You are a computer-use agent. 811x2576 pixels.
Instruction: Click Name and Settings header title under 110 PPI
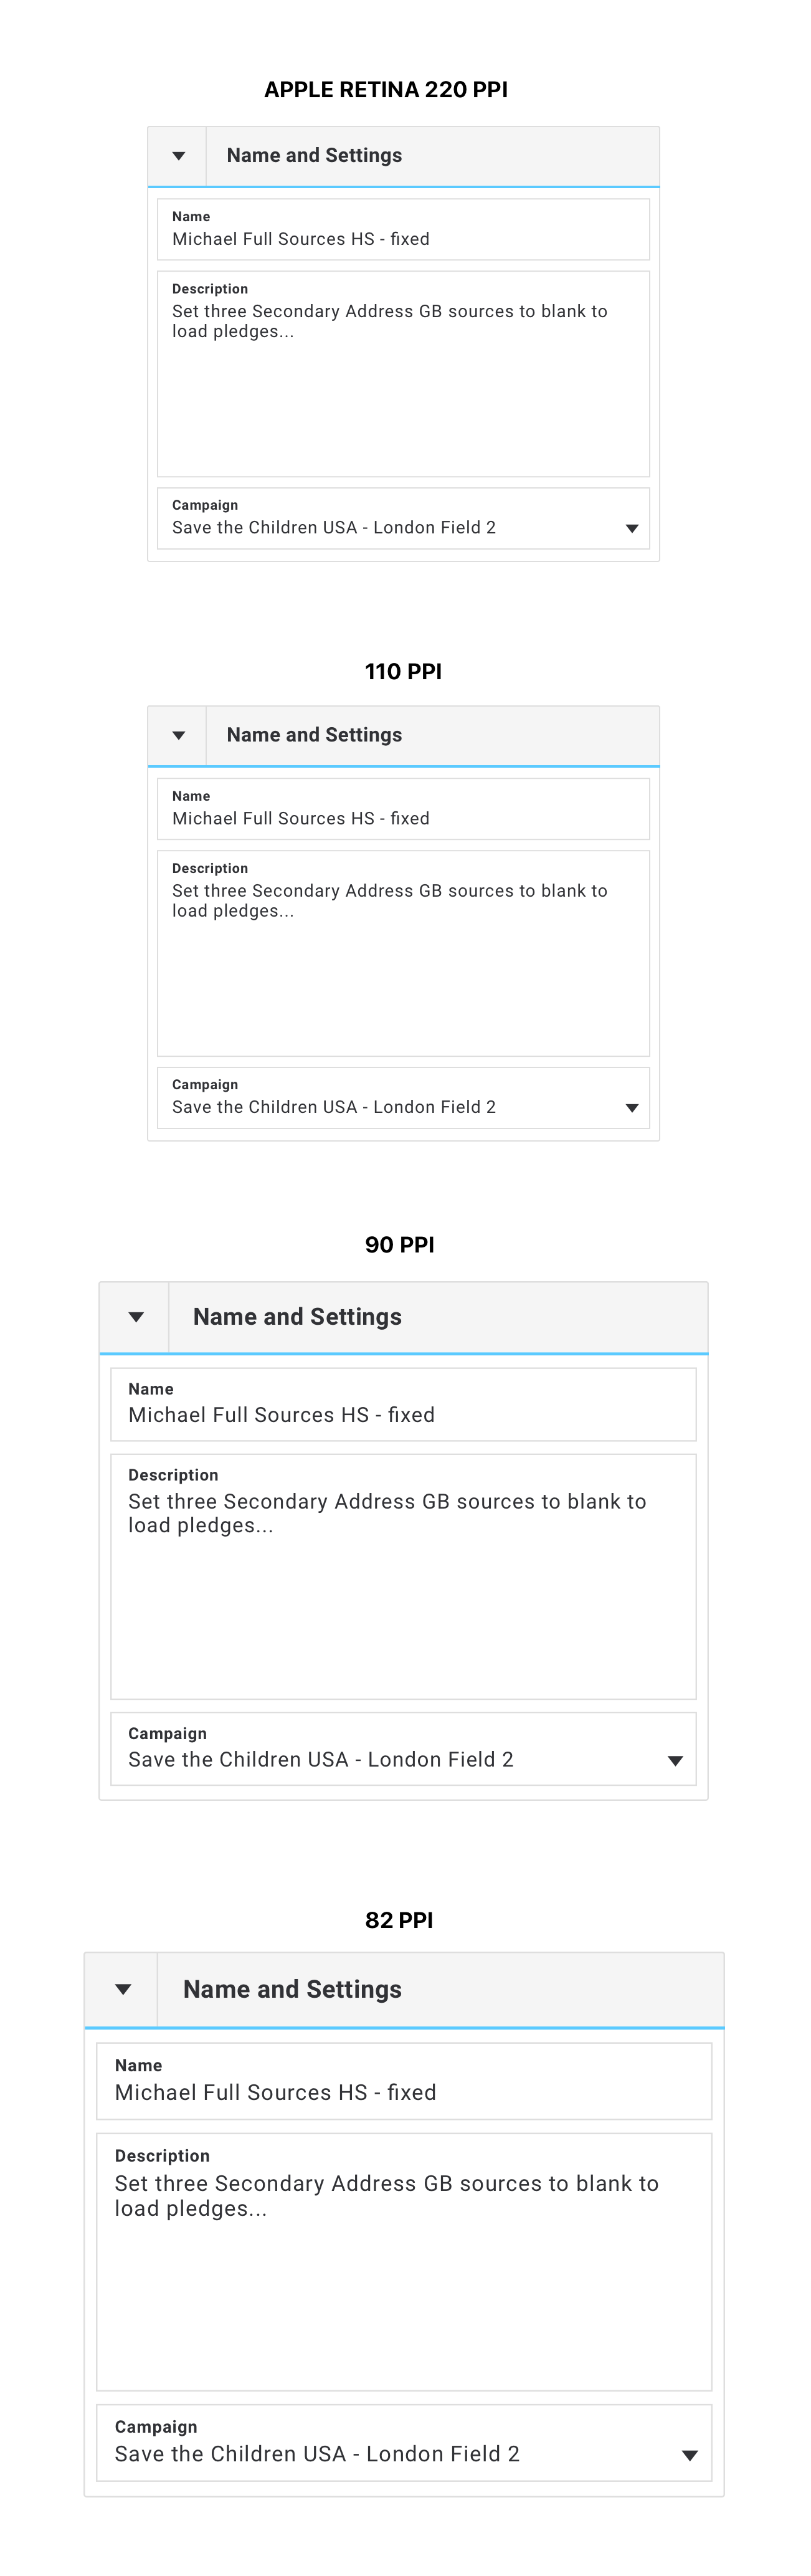tap(314, 735)
